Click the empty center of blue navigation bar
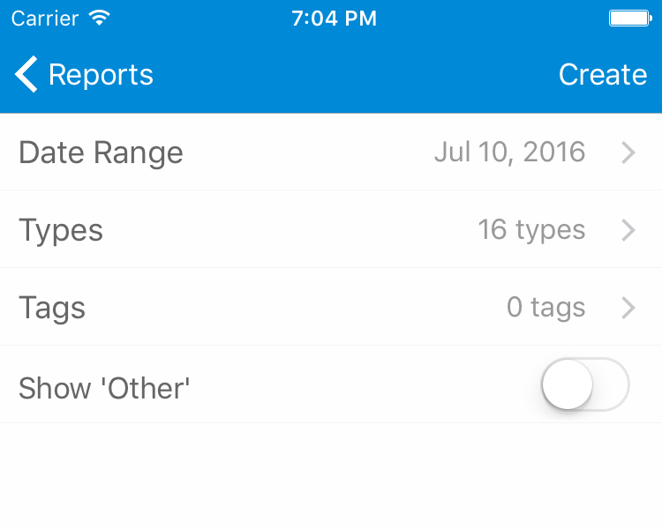The width and height of the screenshot is (662, 529). (x=353, y=75)
